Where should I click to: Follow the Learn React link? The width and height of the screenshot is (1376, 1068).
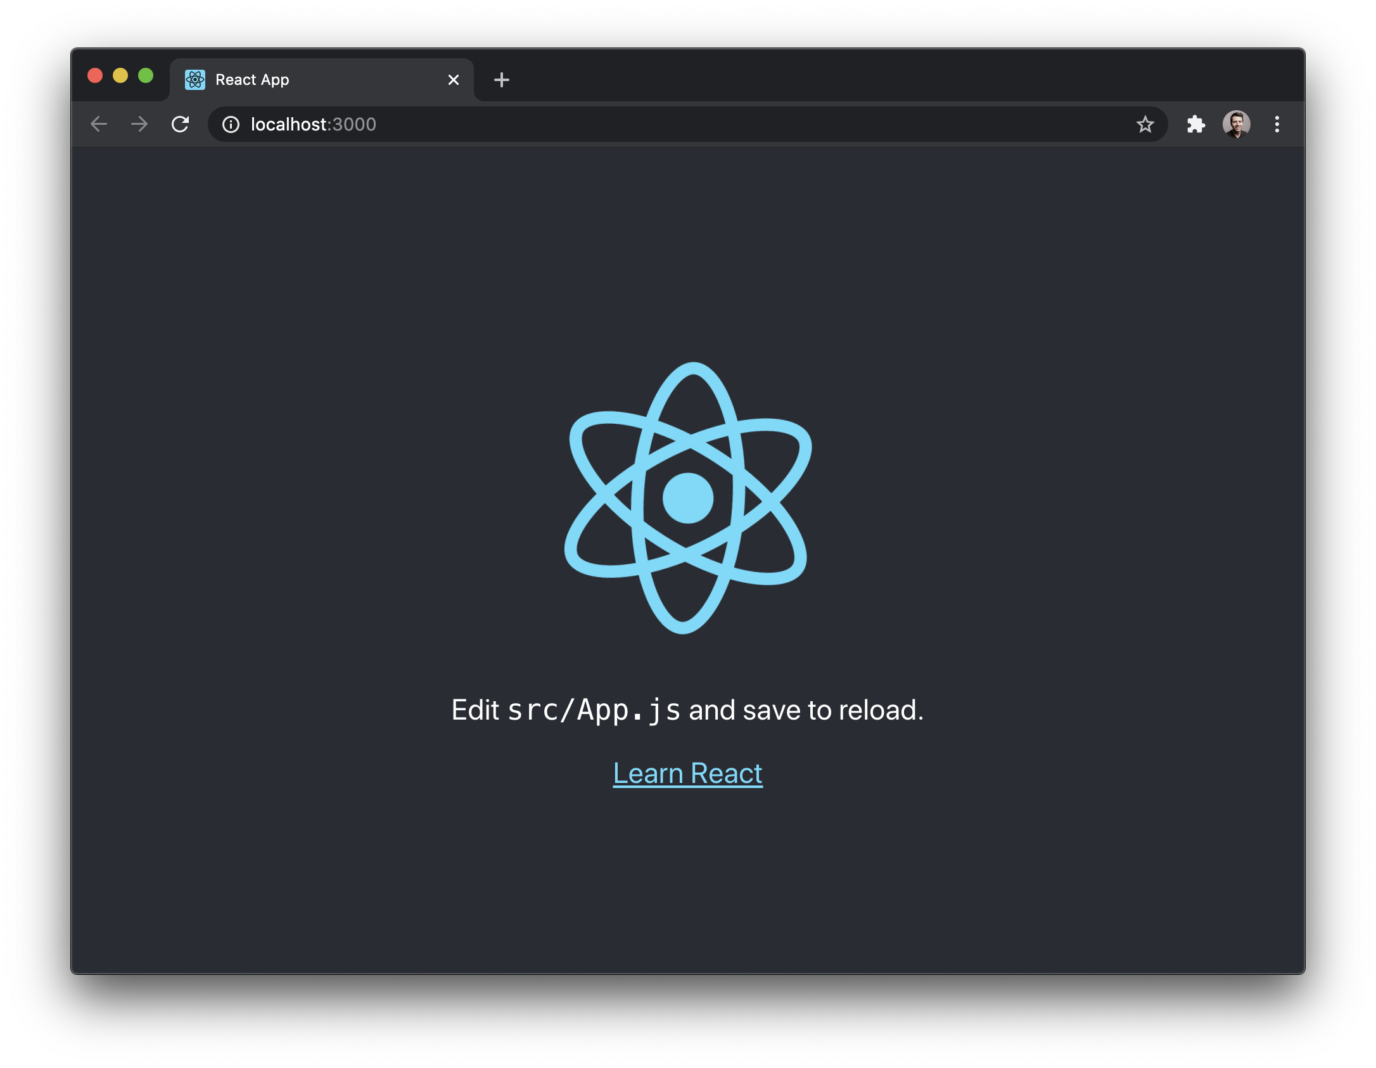click(688, 773)
